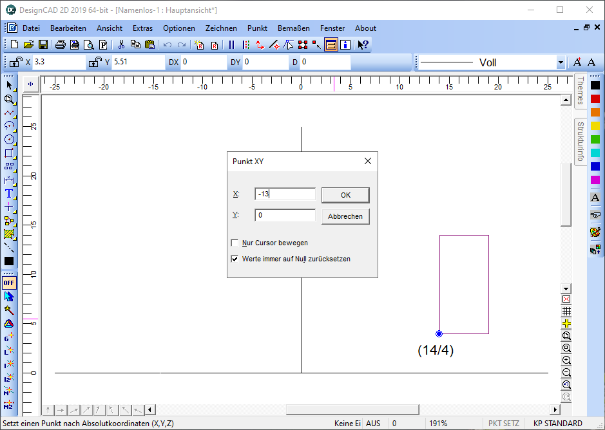Click the Y value field in dialog
This screenshot has height=430, width=605.
pyautogui.click(x=285, y=216)
